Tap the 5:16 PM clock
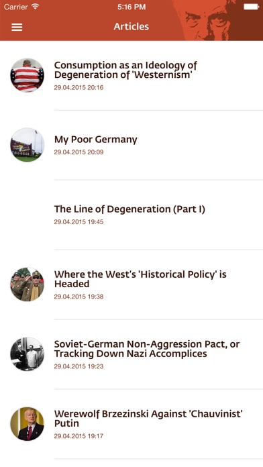The image size is (263, 467). point(131,7)
